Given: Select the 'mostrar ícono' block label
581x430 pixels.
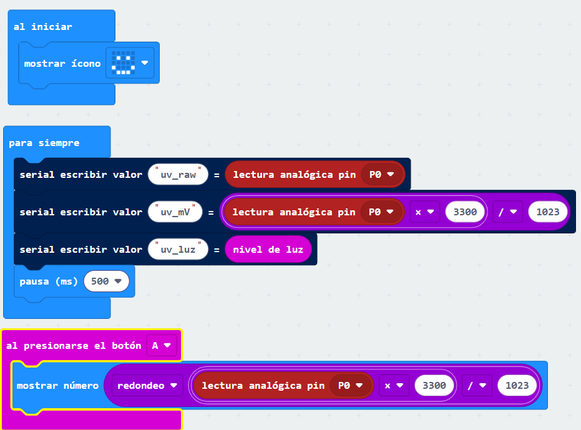Looking at the screenshot, I should (62, 64).
